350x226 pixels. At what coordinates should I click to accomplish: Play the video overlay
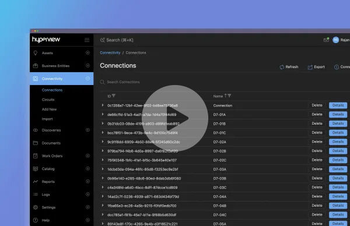pyautogui.click(x=175, y=118)
